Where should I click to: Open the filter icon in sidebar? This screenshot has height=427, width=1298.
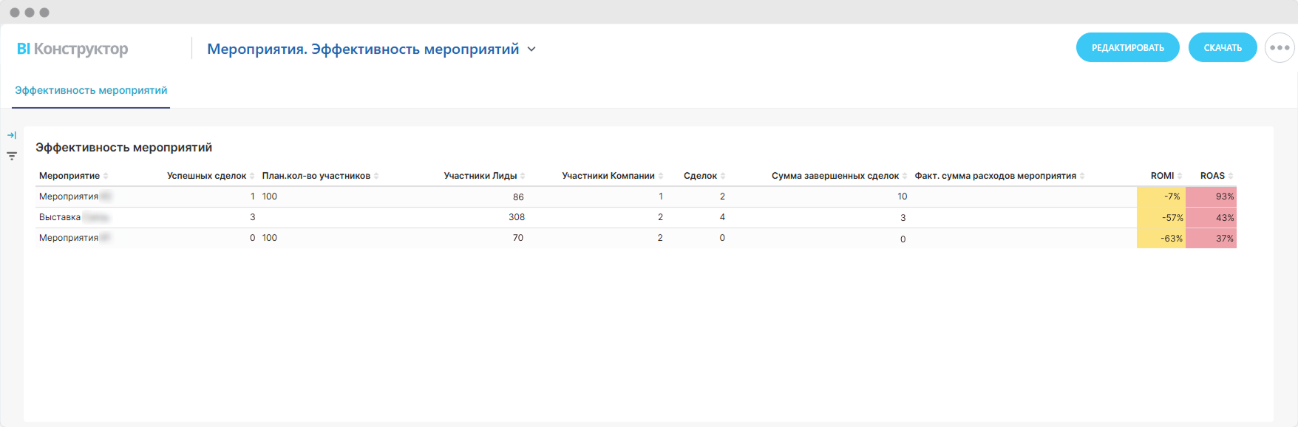click(x=12, y=156)
